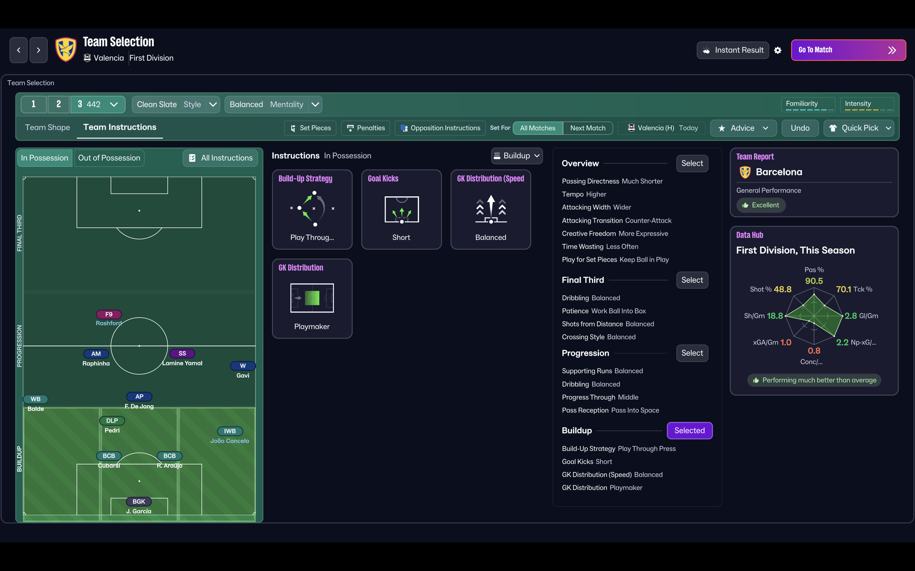The width and height of the screenshot is (915, 571).
Task: Click the Instant Result robot icon
Action: (707, 50)
